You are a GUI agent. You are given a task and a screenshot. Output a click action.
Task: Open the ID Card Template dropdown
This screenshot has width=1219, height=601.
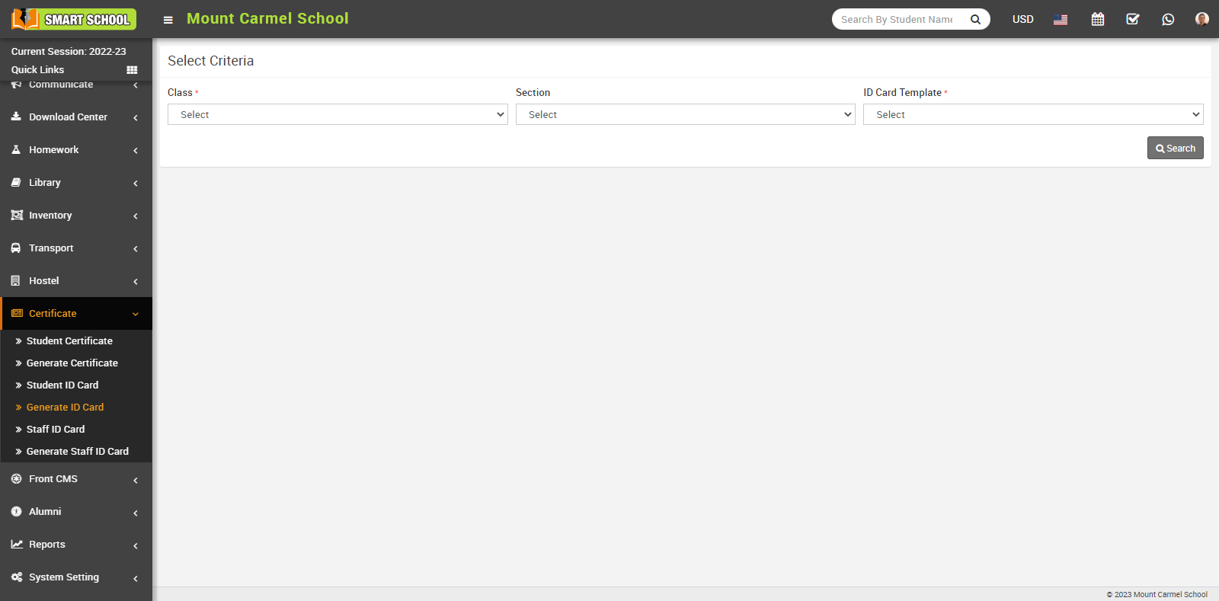point(1032,114)
